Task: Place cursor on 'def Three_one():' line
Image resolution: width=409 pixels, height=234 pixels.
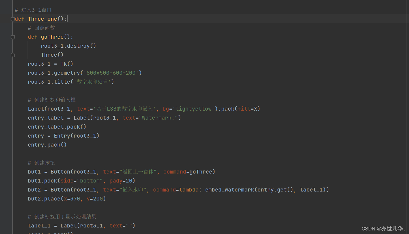Action: click(x=41, y=19)
